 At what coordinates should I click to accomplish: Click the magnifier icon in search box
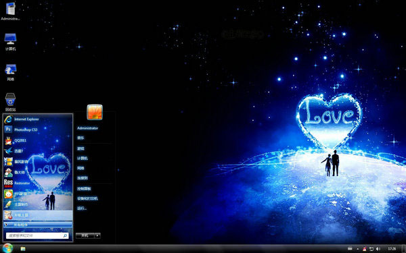click(65, 235)
